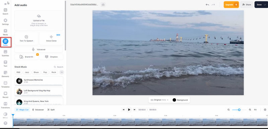
Task: Filter stock music by Rock
Action: (54, 72)
